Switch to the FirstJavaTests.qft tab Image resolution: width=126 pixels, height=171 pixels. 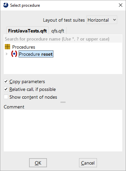click(27, 31)
